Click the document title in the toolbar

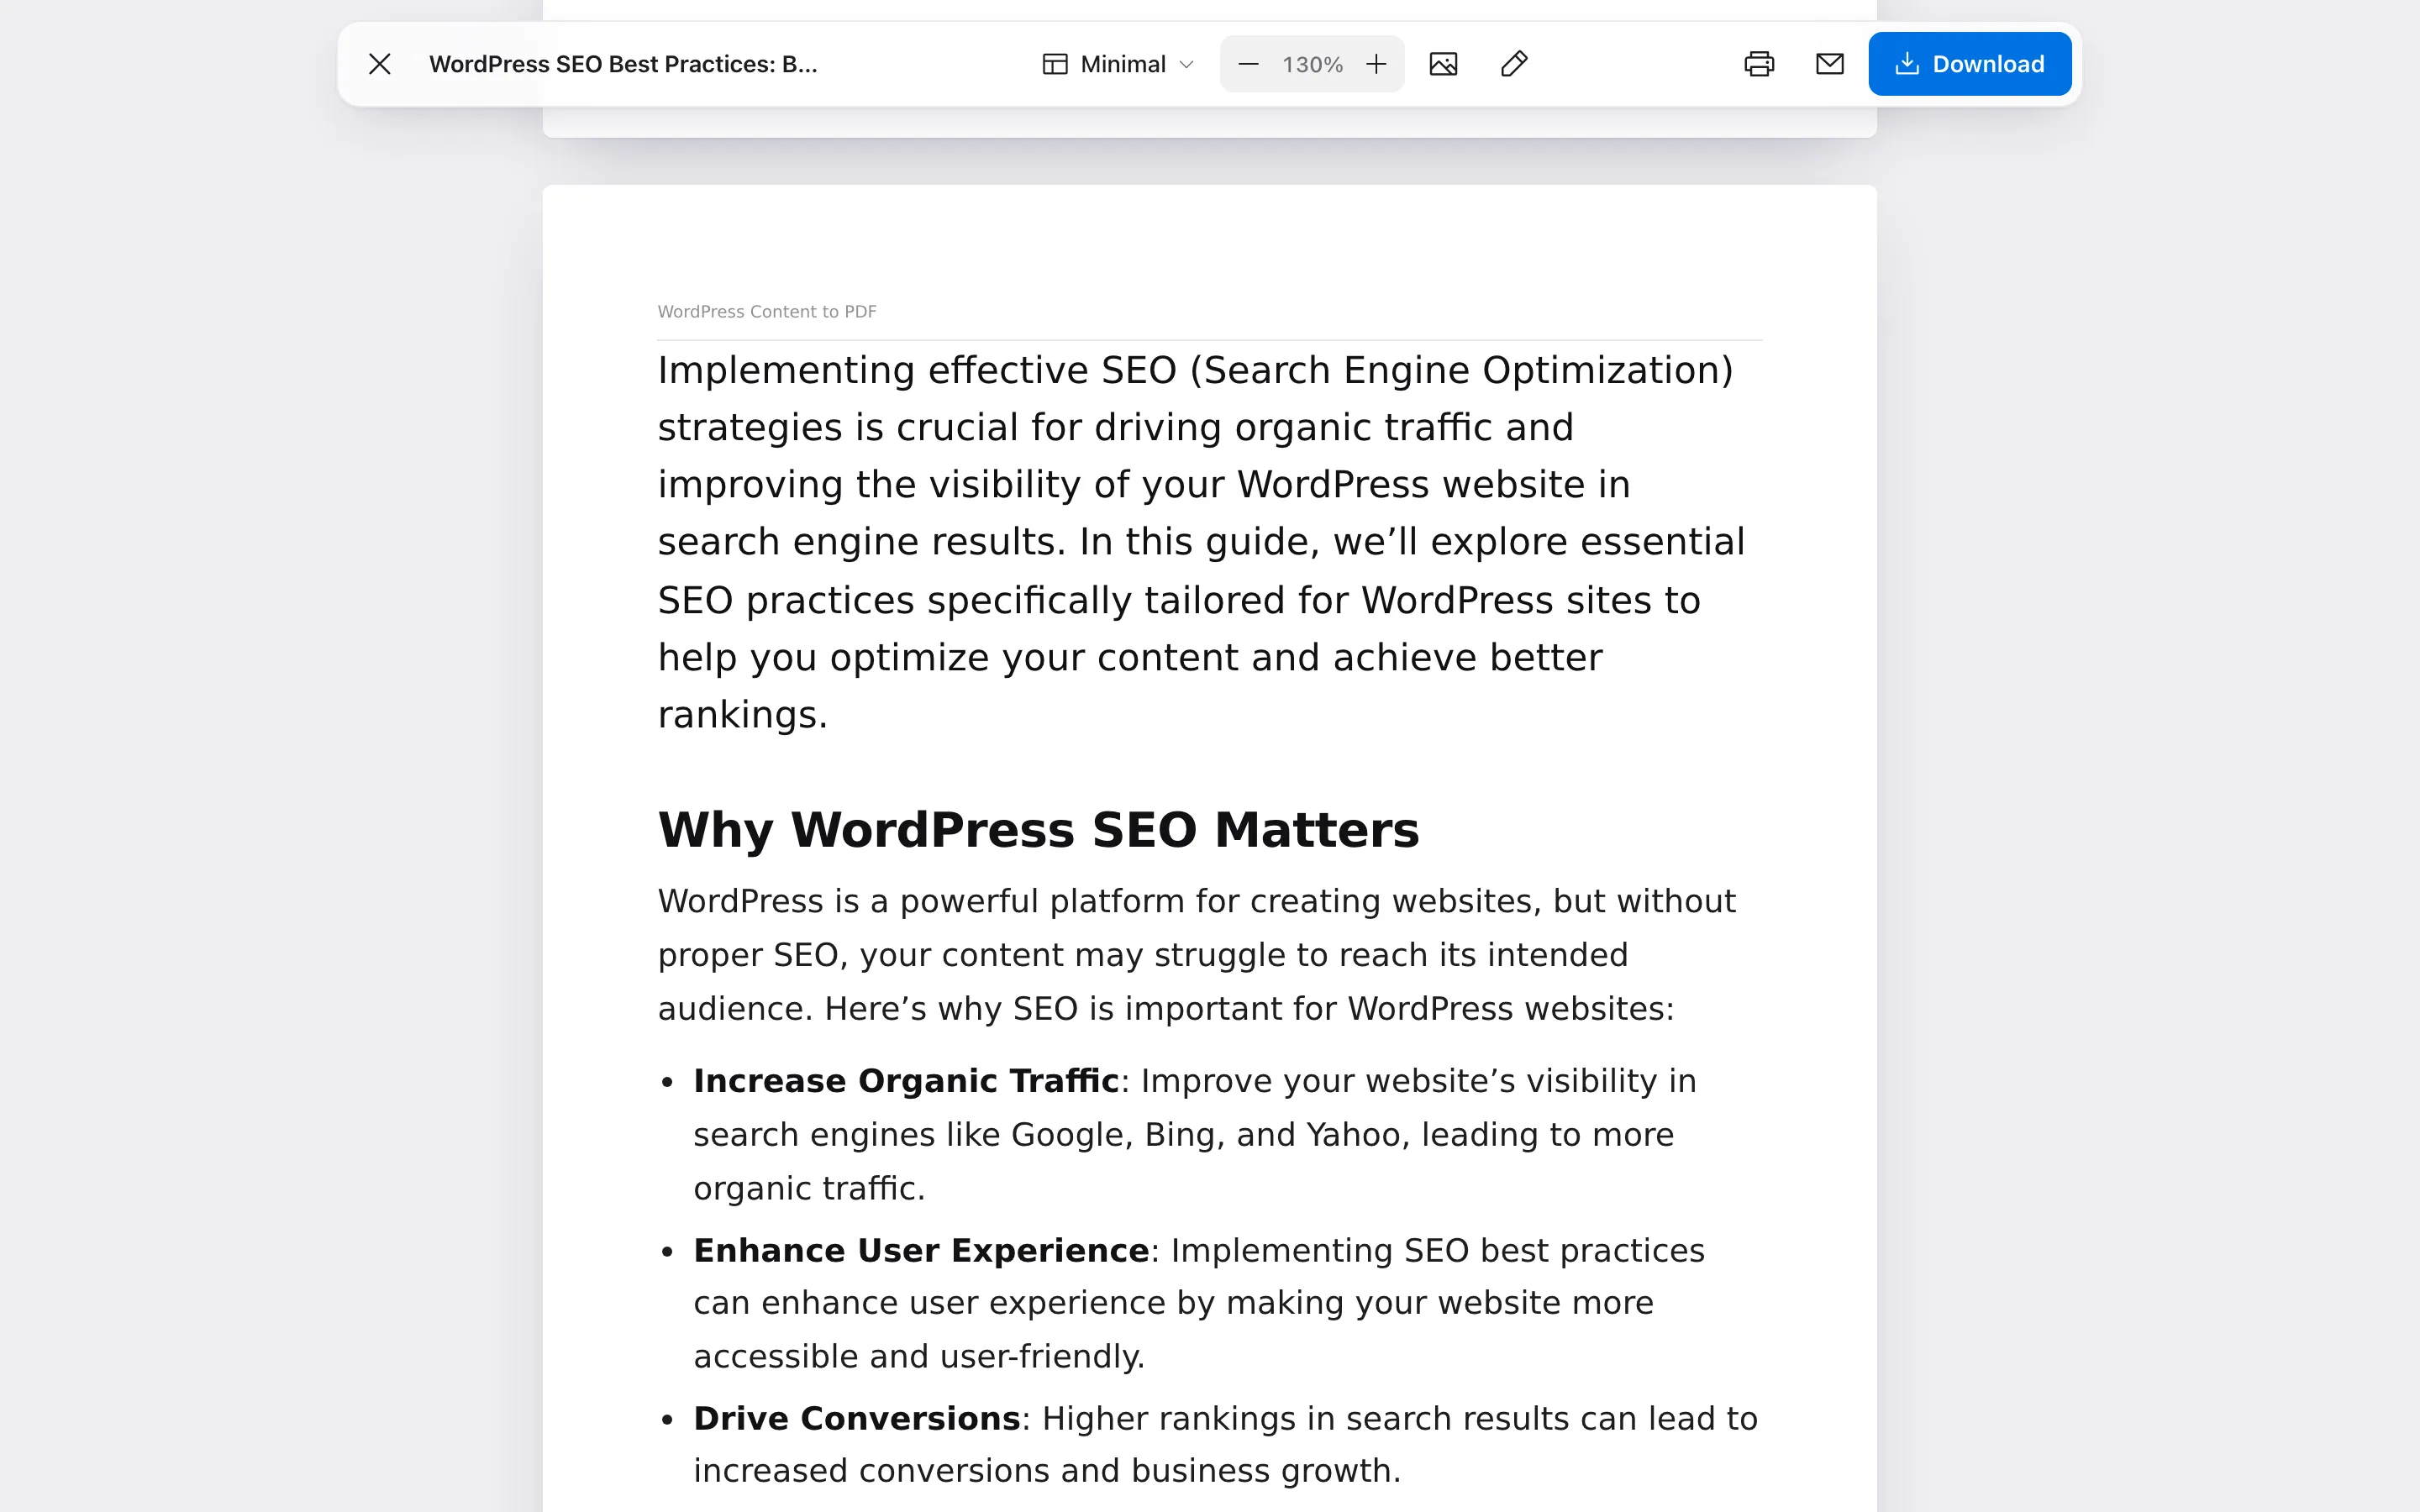click(623, 64)
